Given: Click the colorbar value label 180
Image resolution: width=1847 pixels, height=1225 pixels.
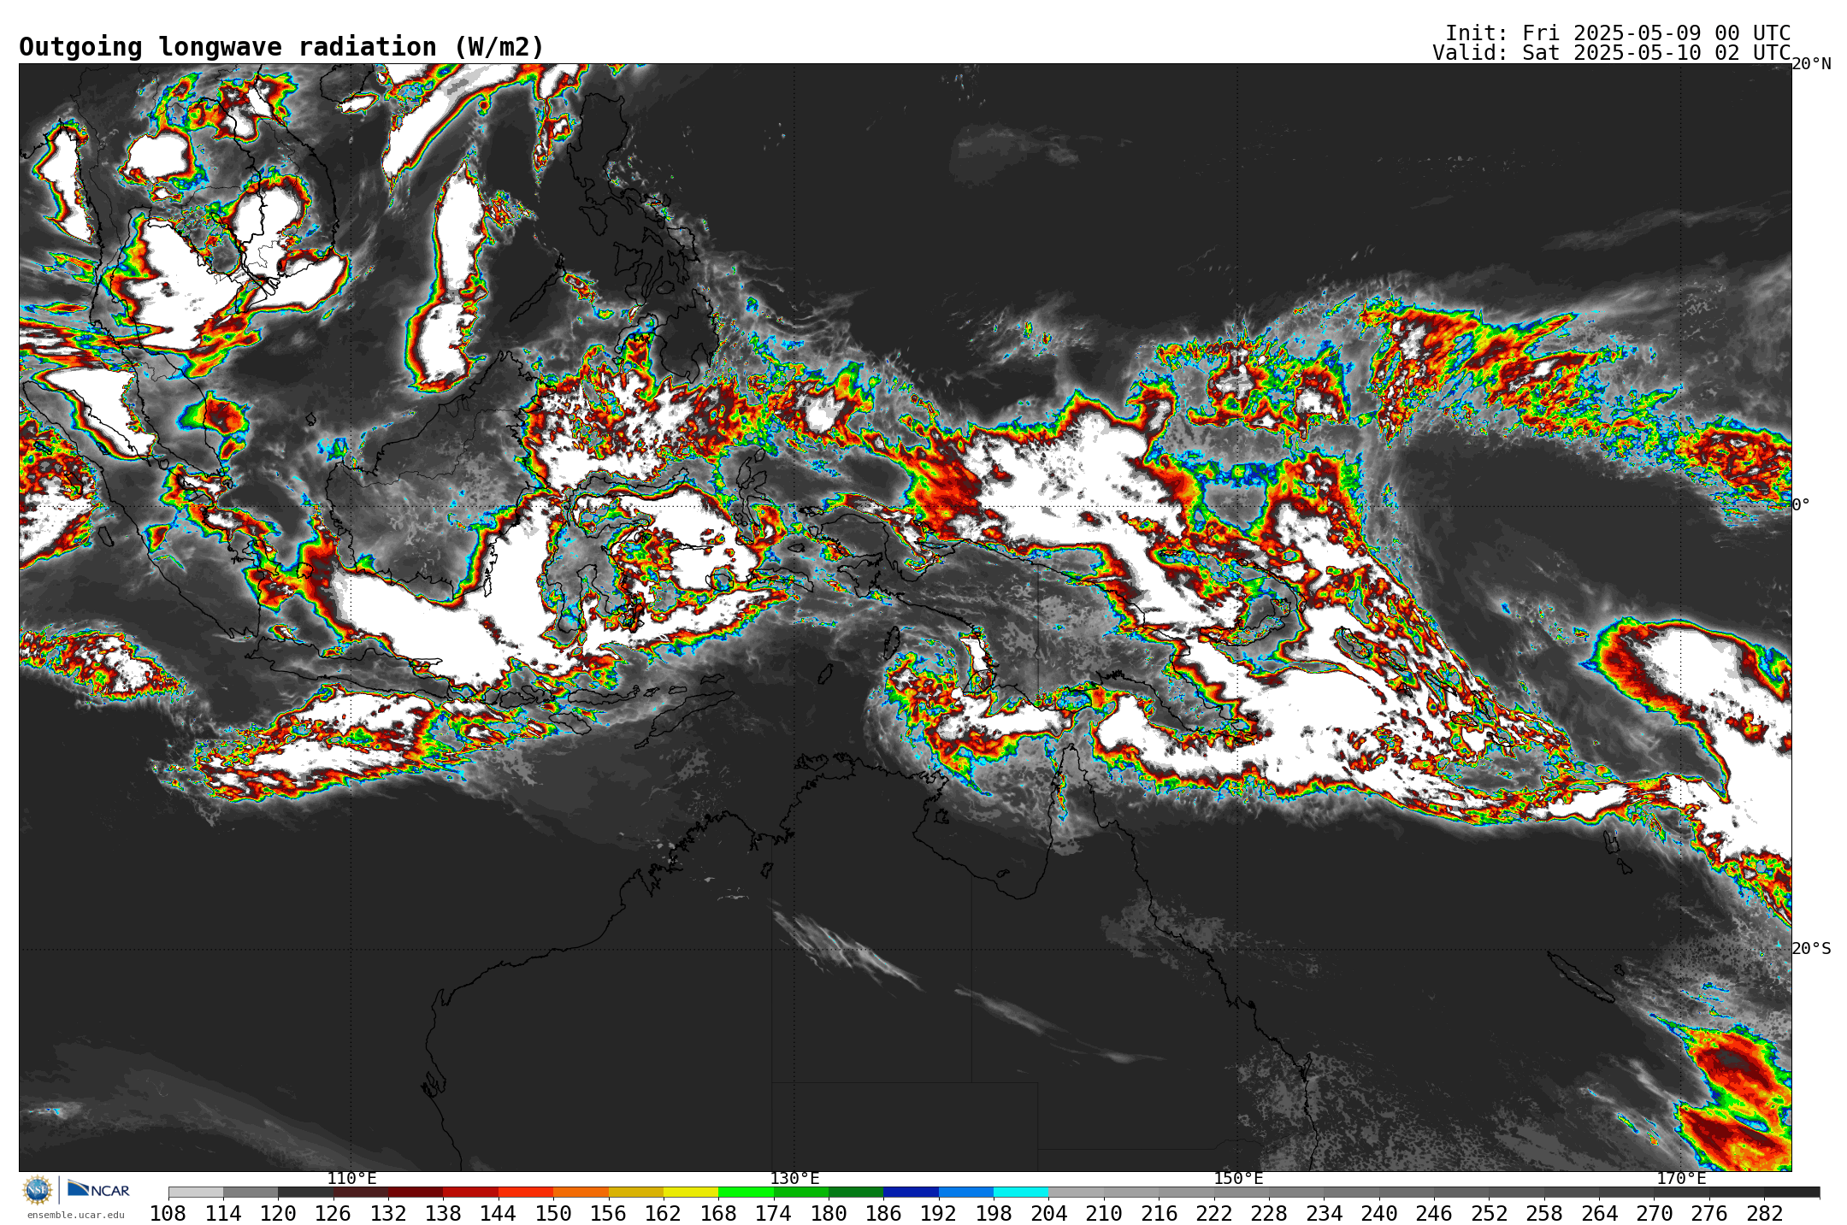Looking at the screenshot, I should coord(828,1213).
